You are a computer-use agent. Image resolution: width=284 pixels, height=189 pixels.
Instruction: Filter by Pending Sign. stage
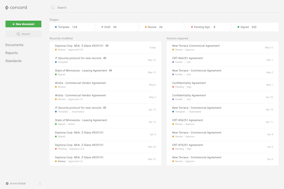[207, 27]
